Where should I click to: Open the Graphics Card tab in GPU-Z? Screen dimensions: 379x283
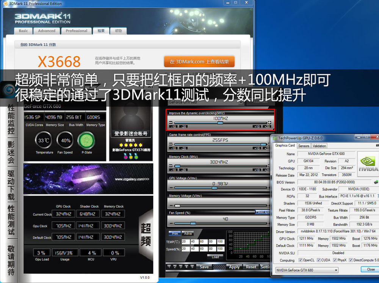tap(285, 145)
